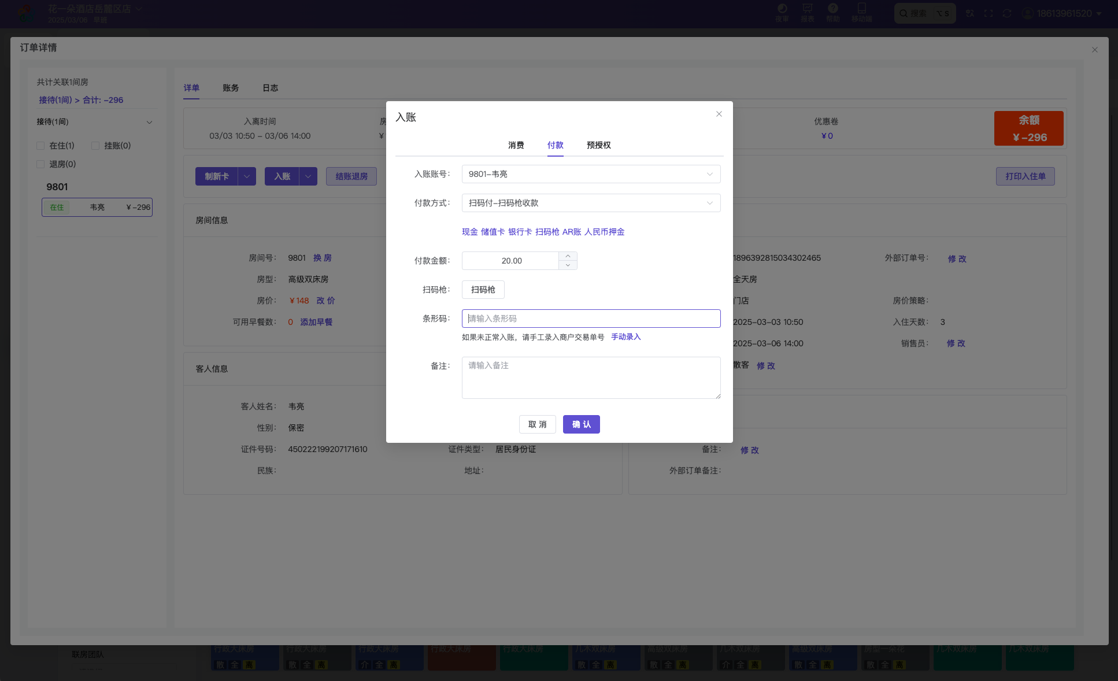Click 修改 next to 销售员
1118x681 pixels.
(x=956, y=343)
